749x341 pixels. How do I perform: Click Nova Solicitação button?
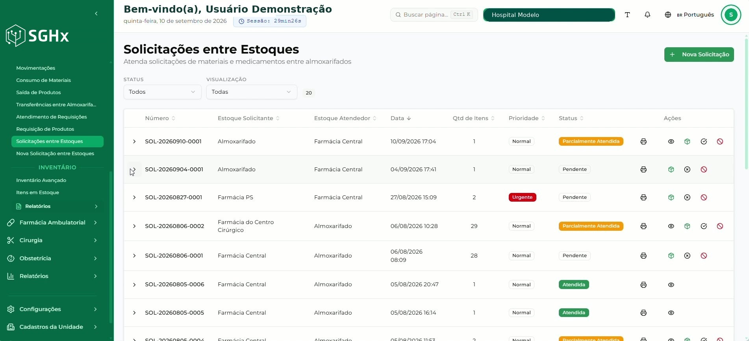click(x=699, y=54)
